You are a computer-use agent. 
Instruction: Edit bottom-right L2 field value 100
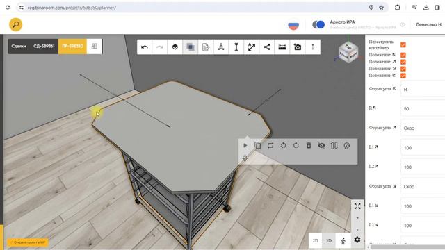pos(423,226)
